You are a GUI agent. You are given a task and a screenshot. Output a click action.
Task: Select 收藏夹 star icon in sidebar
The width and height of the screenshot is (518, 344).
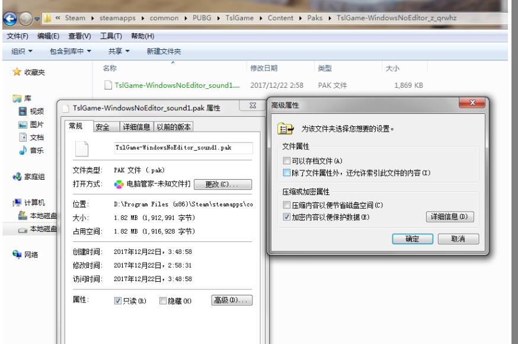click(x=17, y=72)
